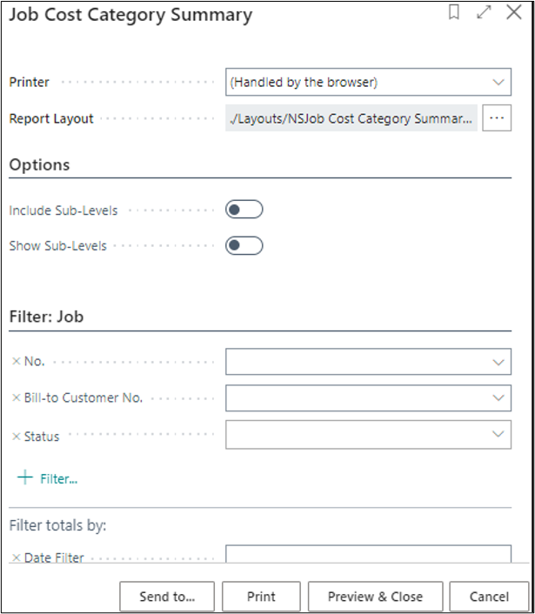
Task: Expand the dialog with the expand arrows icon
Action: [x=484, y=14]
